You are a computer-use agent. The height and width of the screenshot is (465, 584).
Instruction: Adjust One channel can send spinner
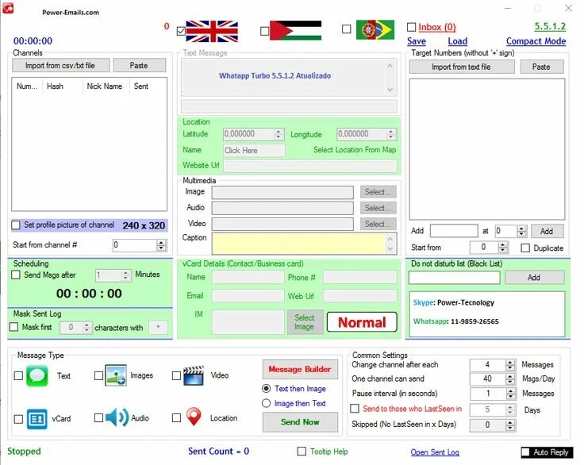[510, 379]
